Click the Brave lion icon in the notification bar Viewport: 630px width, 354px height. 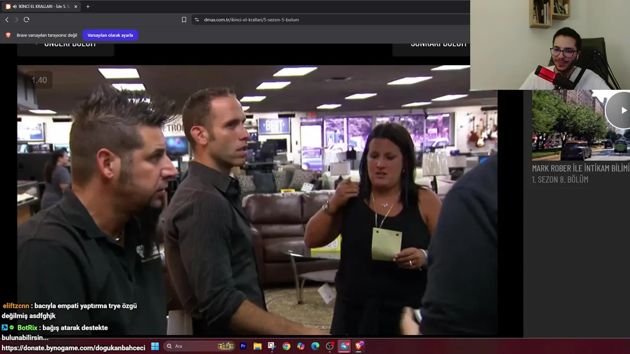pos(8,35)
